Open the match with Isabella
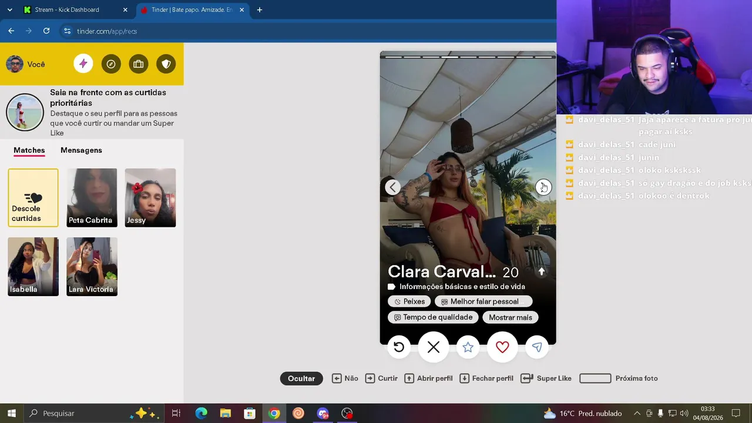 pos(33,267)
